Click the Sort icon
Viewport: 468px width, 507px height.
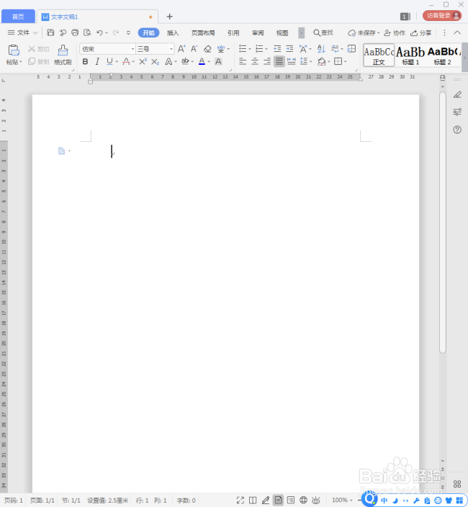[x=321, y=49]
